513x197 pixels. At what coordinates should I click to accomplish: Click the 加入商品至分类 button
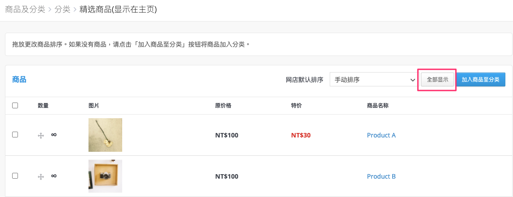481,80
